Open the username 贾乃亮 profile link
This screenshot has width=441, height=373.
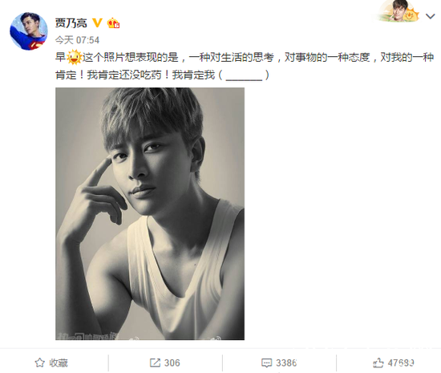pos(71,22)
